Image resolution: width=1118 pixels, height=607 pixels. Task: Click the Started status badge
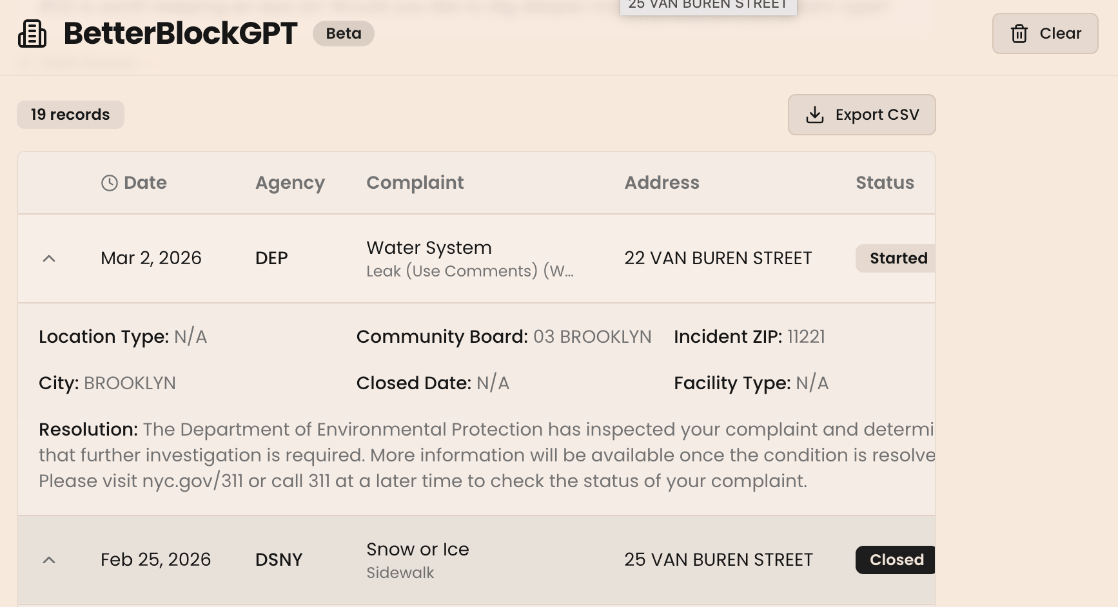[x=897, y=258]
